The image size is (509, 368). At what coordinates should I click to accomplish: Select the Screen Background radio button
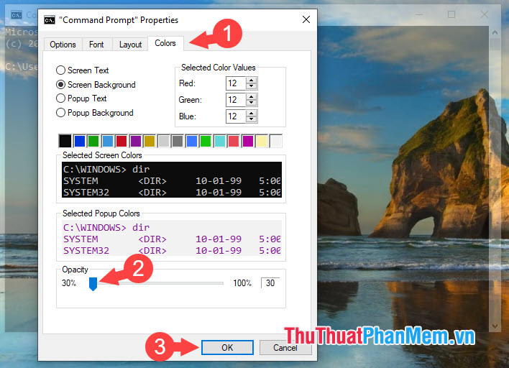tap(60, 84)
